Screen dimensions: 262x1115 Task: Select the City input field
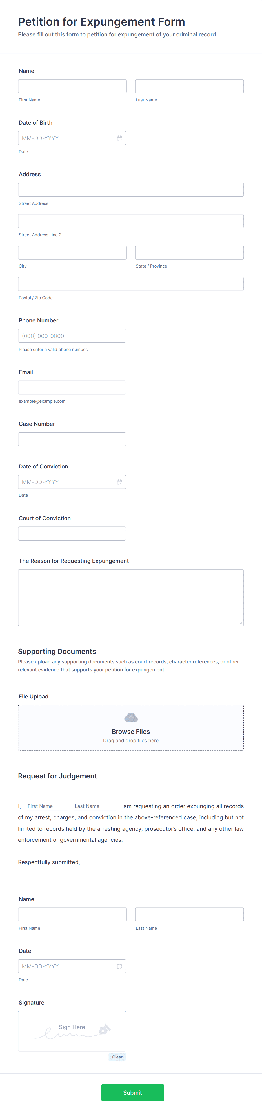click(72, 252)
